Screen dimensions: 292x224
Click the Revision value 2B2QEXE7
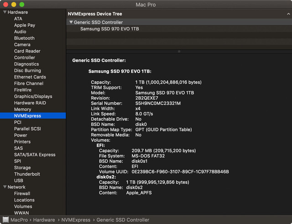coord(146,98)
